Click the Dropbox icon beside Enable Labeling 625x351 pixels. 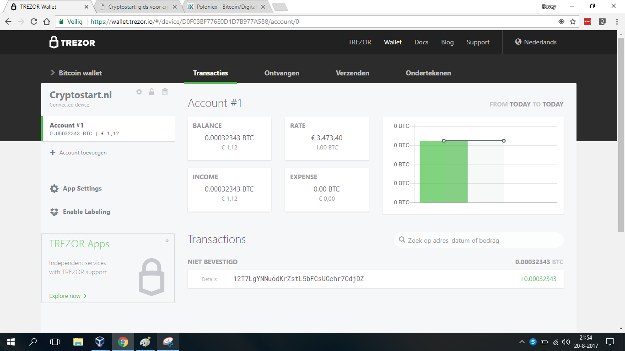point(54,212)
